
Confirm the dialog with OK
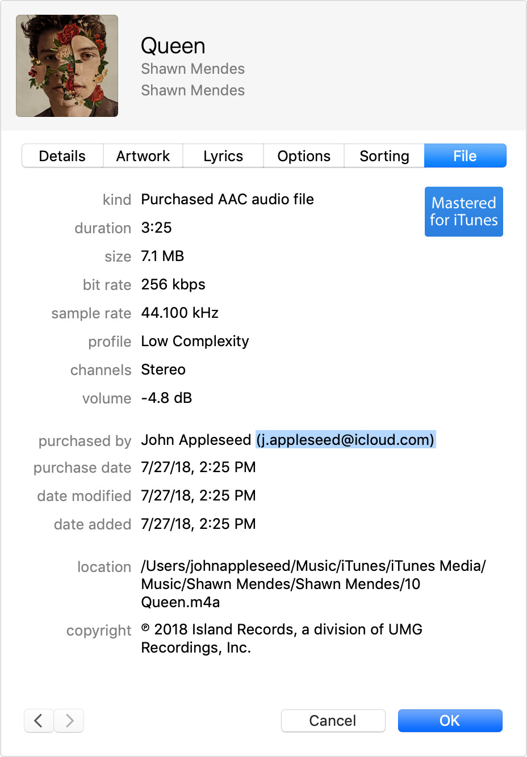pyautogui.click(x=450, y=721)
